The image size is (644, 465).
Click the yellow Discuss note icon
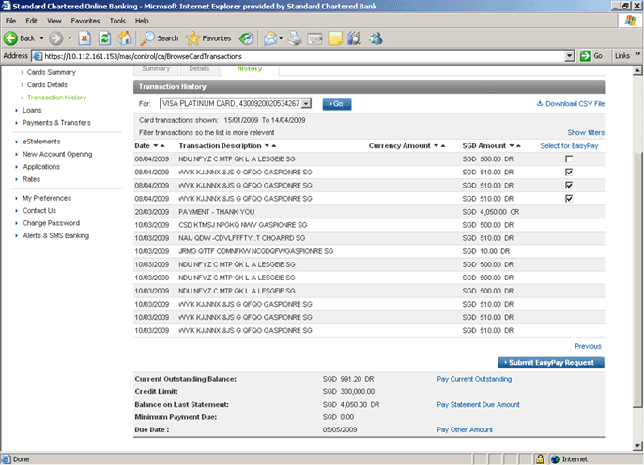pos(335,38)
